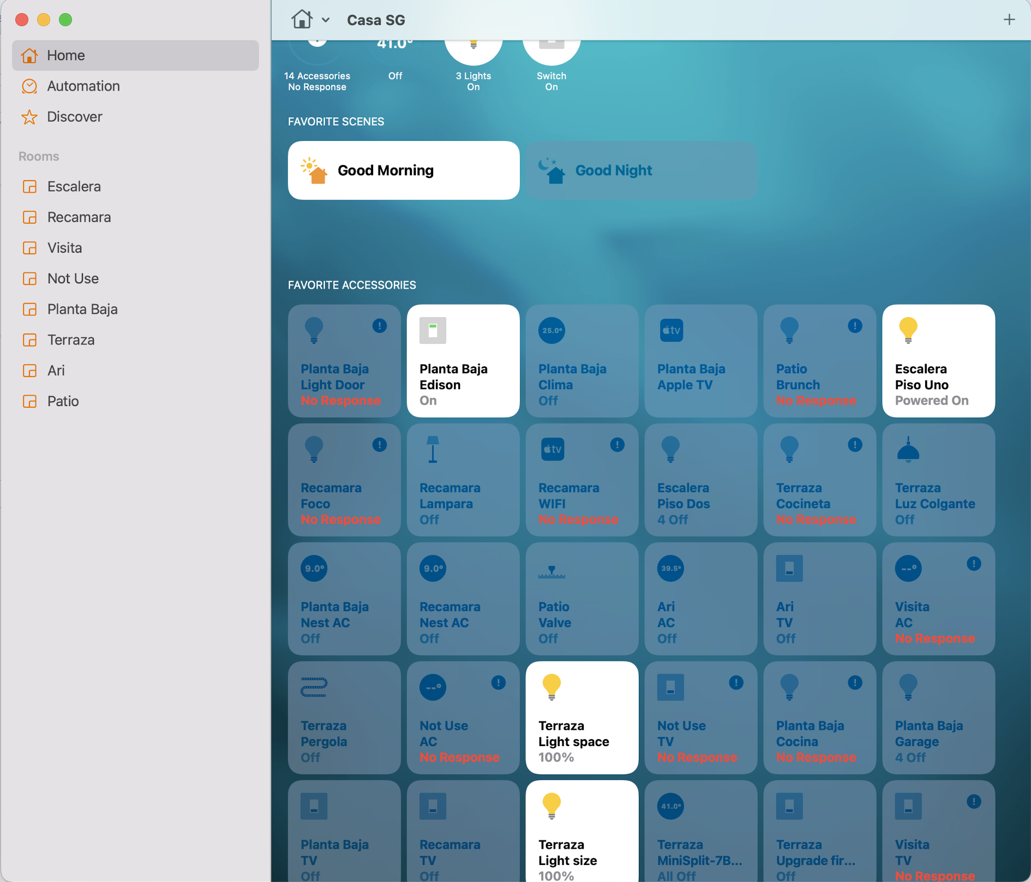Turn on Ari TV tile
The image size is (1031, 882).
pyautogui.click(x=820, y=599)
